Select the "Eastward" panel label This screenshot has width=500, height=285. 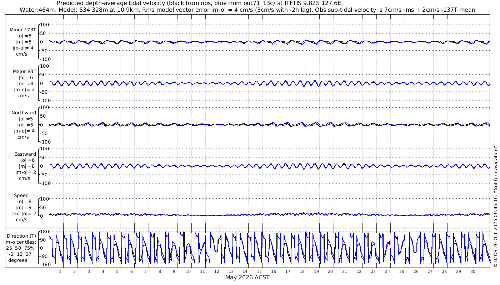tap(25, 154)
